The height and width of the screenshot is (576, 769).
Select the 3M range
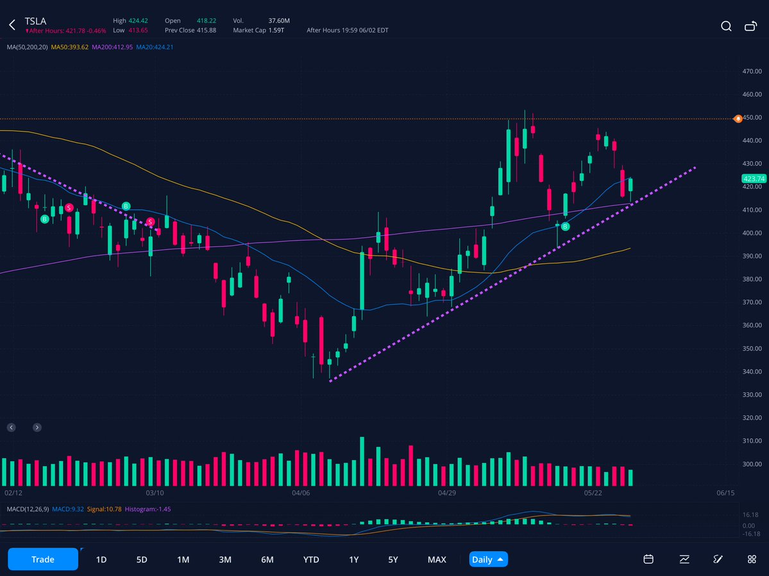pyautogui.click(x=225, y=559)
